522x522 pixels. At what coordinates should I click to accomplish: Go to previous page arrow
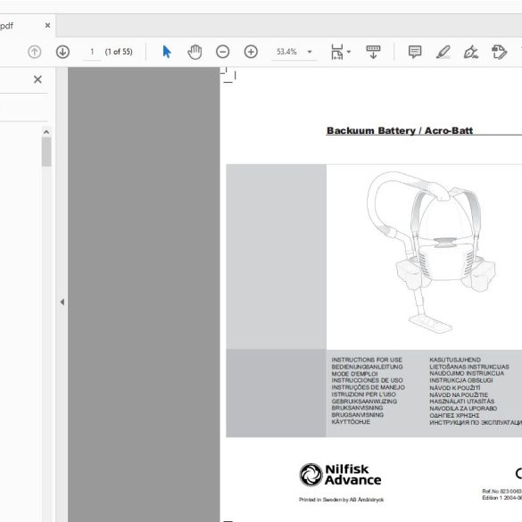tap(34, 52)
